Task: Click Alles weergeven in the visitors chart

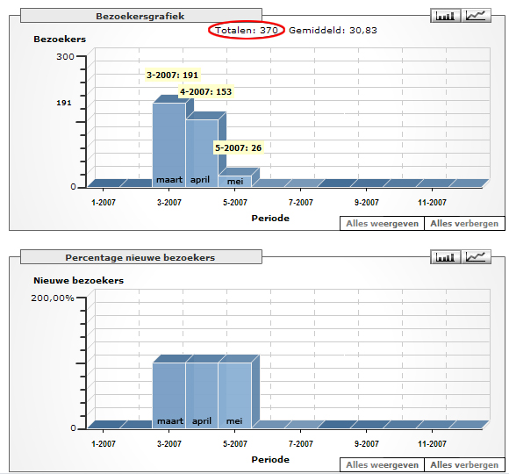Action: (382, 223)
